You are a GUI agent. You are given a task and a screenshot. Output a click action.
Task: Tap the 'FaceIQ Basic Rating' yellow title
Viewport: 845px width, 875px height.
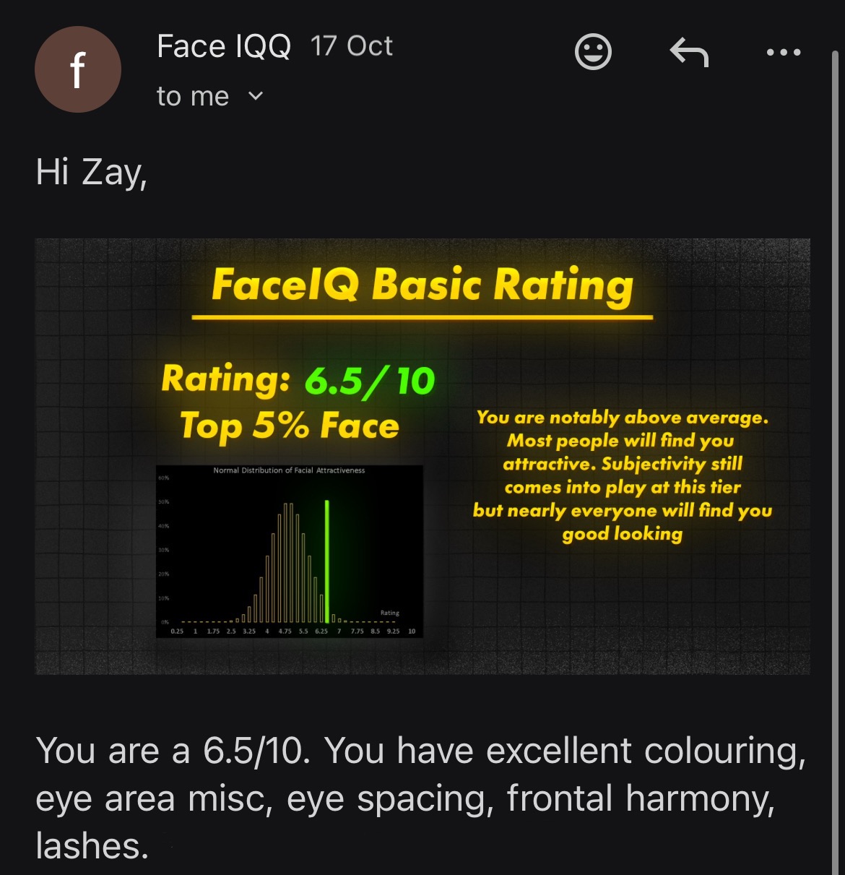(x=422, y=285)
